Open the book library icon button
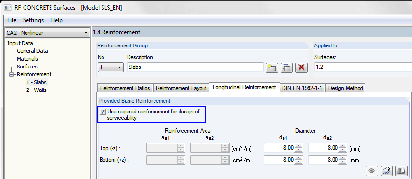 (x=401, y=171)
